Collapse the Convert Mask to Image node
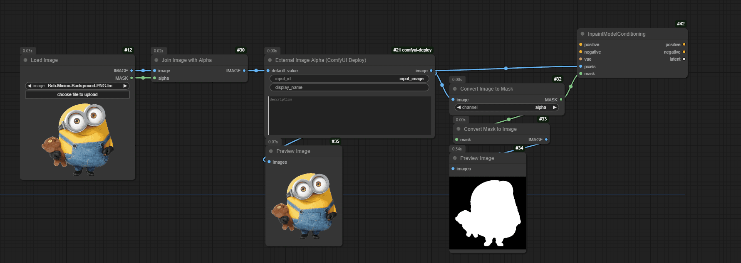The width and height of the screenshot is (741, 263). (458, 129)
